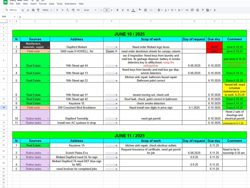Select column D header
Viewport: 250px width, 188px height.
[x=76, y=21]
